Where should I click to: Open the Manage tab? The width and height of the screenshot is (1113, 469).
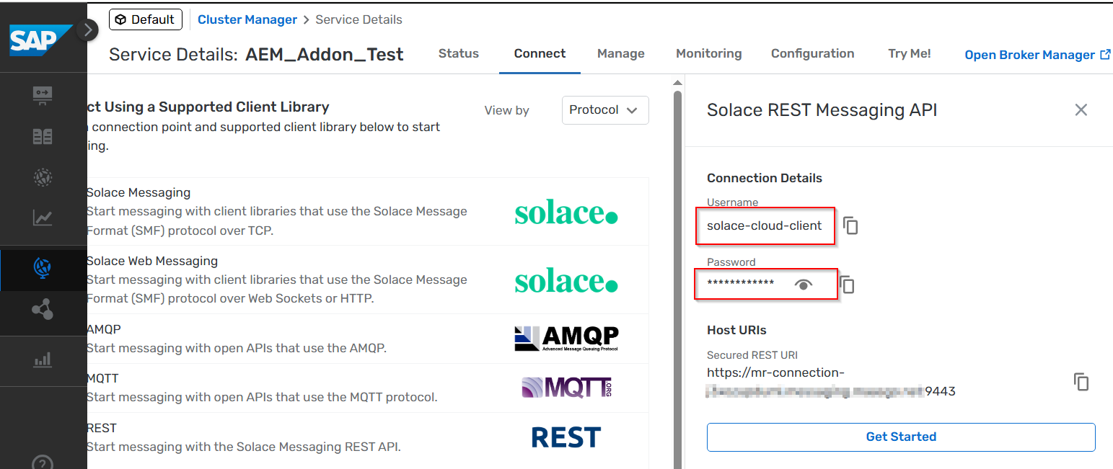[621, 53]
